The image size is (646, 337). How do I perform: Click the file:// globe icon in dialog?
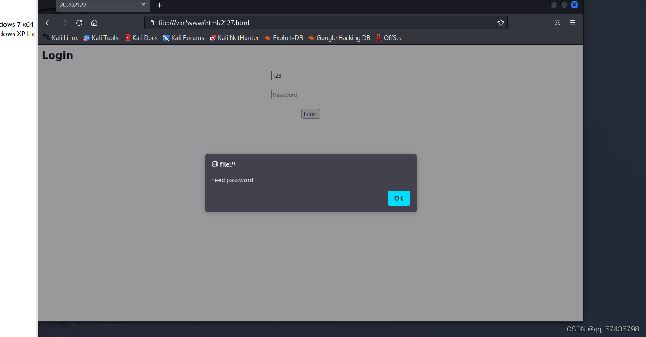coord(215,164)
